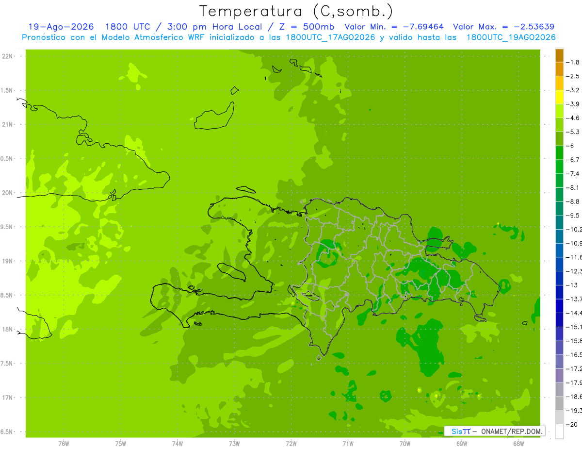Viewport: 582px width, 450px height.
Task: Click the '-17.2' colorbar label
Action: coord(574,369)
